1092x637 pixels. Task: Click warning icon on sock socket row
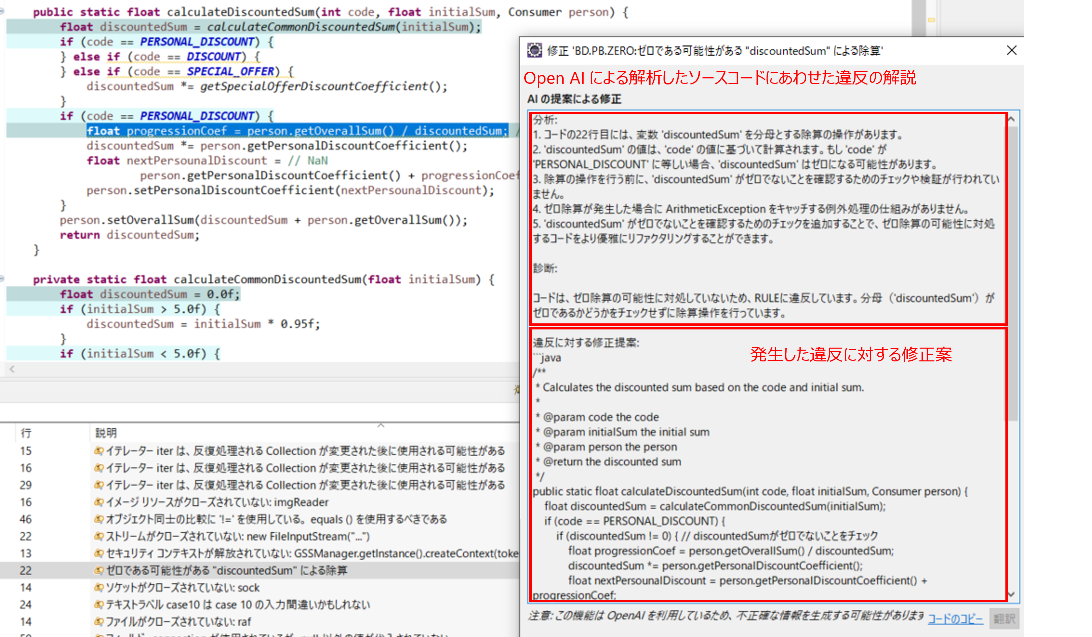coord(99,587)
